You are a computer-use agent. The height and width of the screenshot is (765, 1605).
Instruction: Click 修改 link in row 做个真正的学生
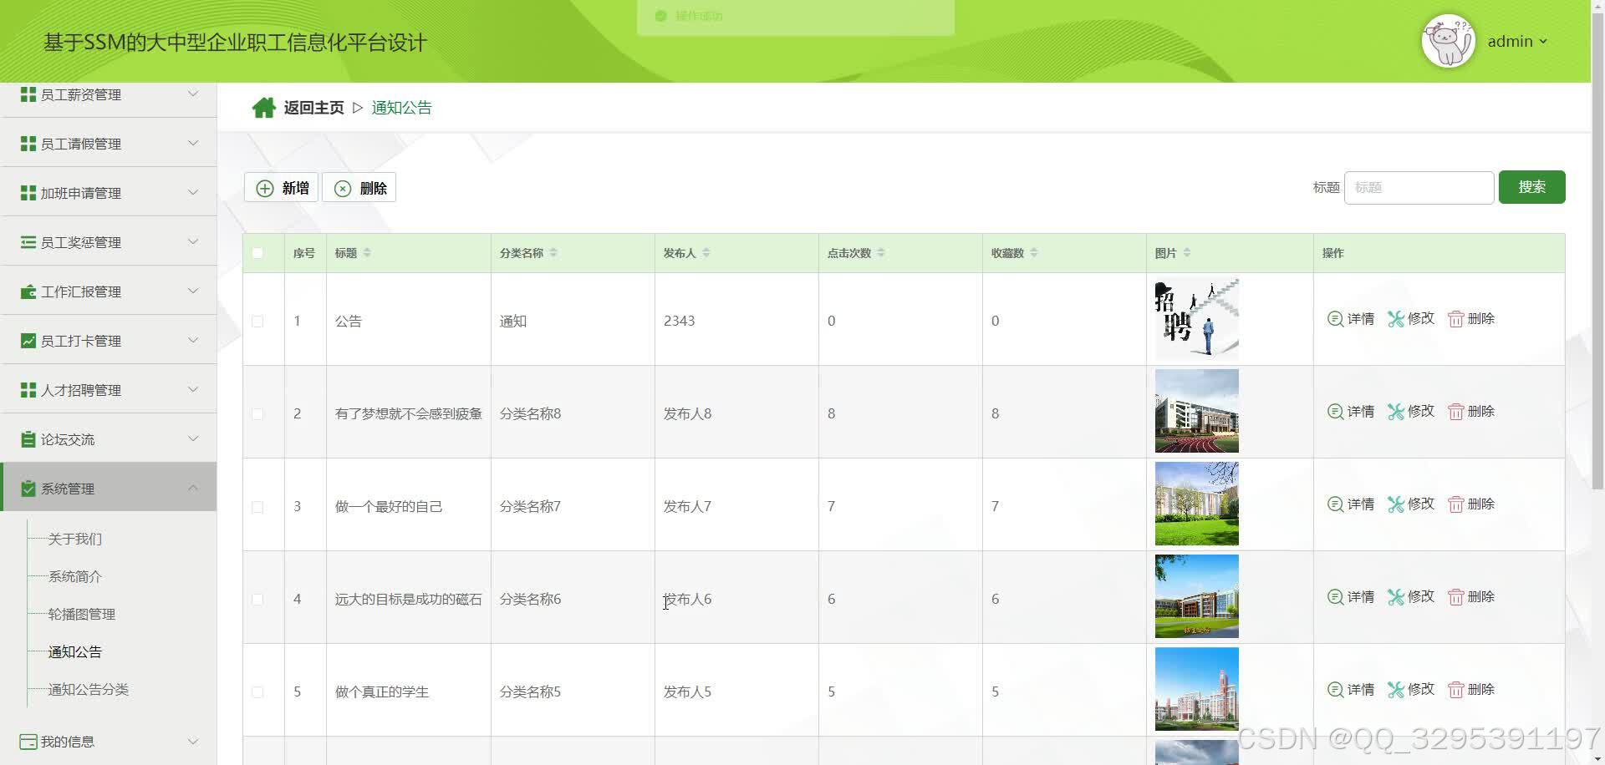[1411, 690]
